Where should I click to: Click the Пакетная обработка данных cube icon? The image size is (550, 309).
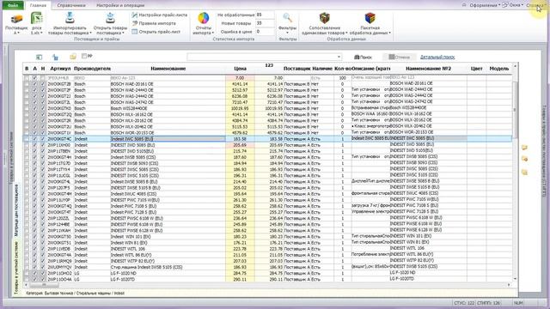[370, 18]
